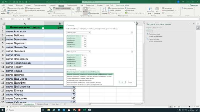
Task: Open the Файл menu tab
Action: click(x=3, y=5)
